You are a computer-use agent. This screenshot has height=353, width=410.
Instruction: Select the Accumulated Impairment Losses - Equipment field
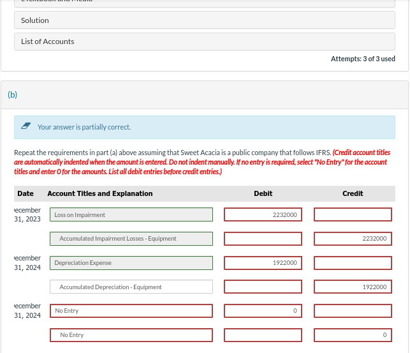131,239
